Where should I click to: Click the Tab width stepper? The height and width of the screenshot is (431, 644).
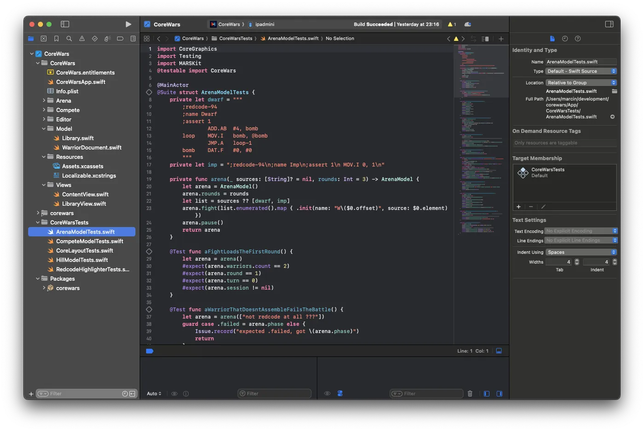(x=577, y=262)
